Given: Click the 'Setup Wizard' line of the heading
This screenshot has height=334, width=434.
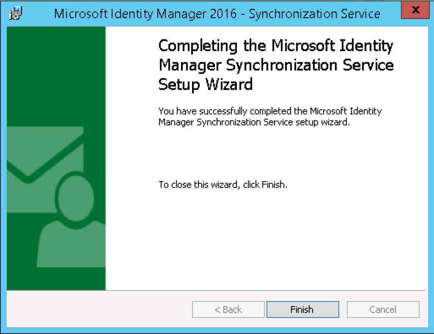Looking at the screenshot, I should [205, 84].
